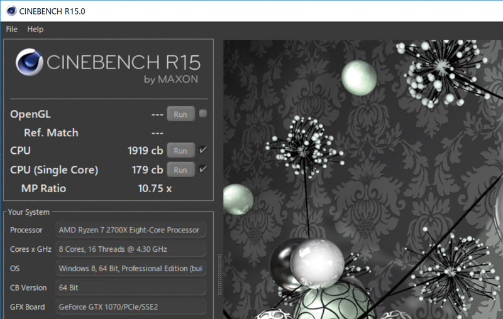503x319 pixels.
Task: Uncheck the CPU test checkbox
Action: tap(202, 149)
